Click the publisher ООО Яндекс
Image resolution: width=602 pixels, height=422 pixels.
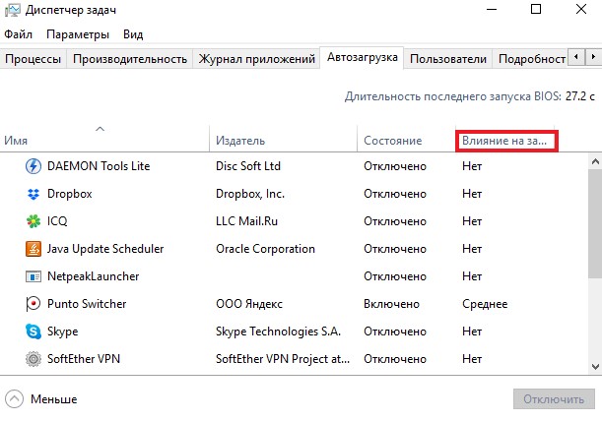tap(249, 304)
